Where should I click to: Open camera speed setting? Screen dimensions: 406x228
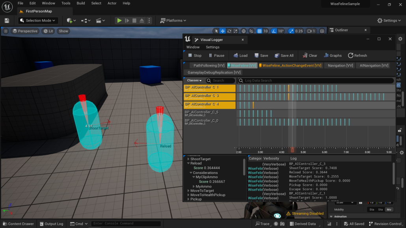pos(311,31)
